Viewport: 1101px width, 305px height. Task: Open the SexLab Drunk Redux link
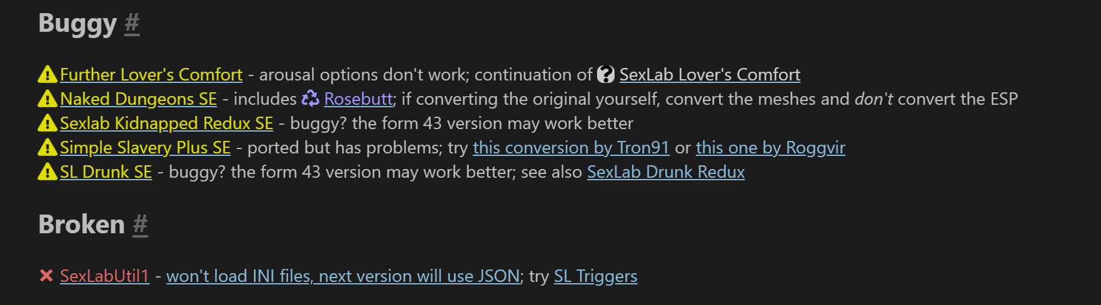click(x=666, y=172)
